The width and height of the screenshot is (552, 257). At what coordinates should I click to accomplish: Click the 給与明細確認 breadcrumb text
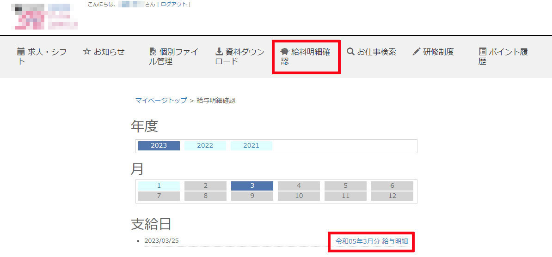coord(216,101)
